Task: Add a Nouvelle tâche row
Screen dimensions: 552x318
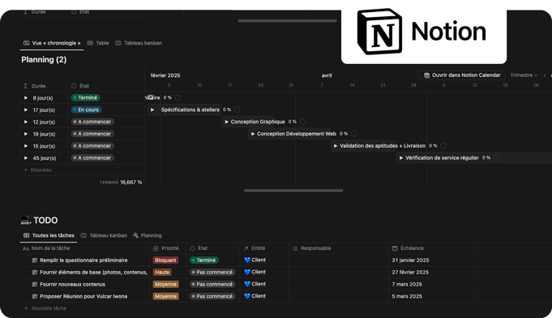Action: click(x=45, y=308)
